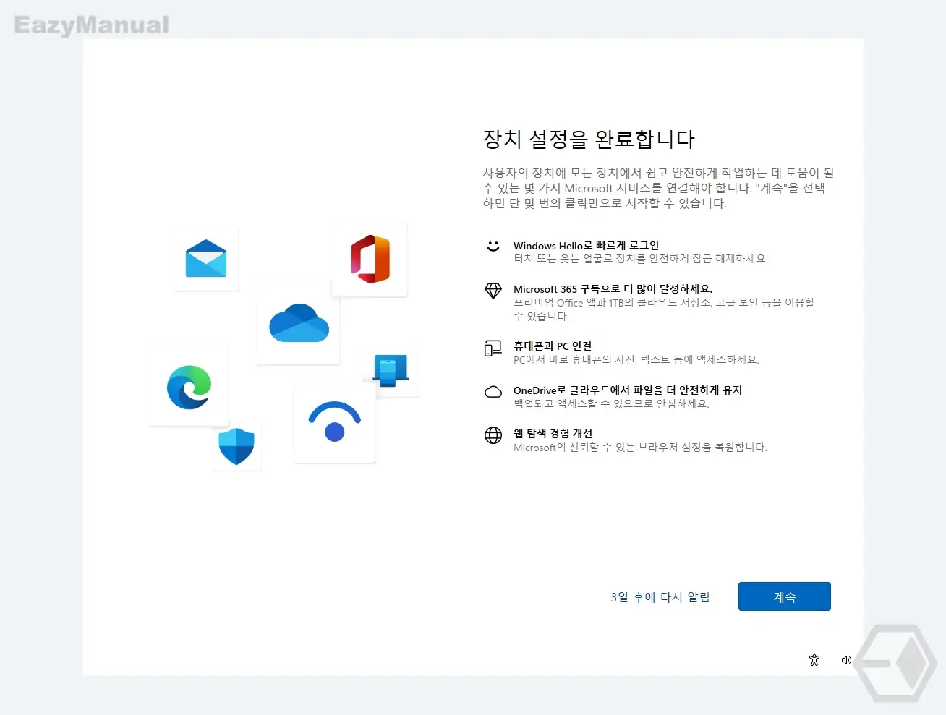Click OneDrive로 클라우드에서 파일을 더 안전하게 유지
Screen dimensions: 946x715
pyautogui.click(x=628, y=390)
